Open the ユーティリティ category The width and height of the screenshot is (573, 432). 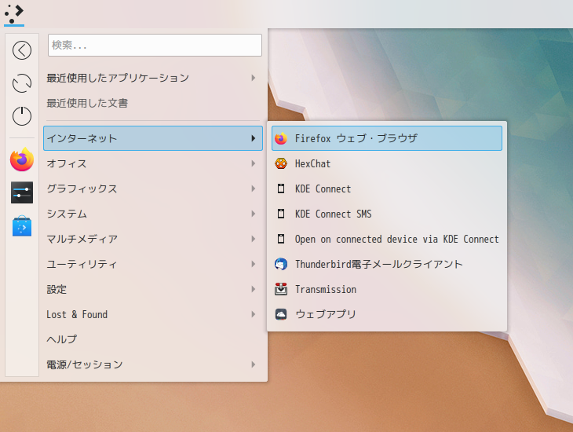pos(153,264)
